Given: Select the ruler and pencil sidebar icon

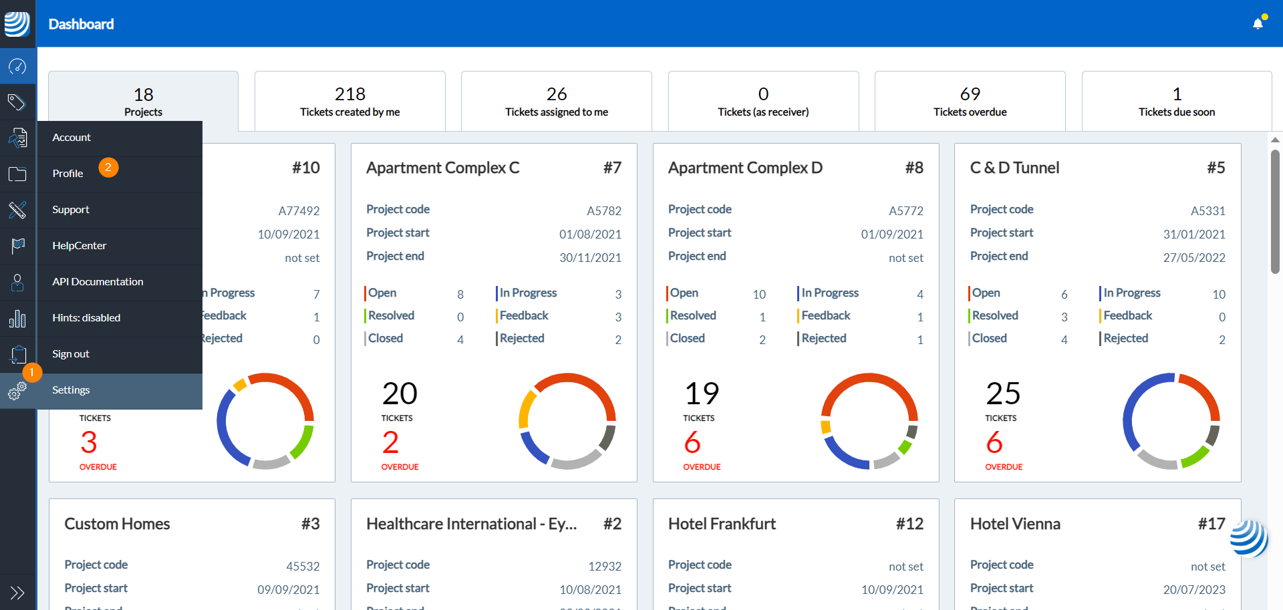Looking at the screenshot, I should pos(17,210).
